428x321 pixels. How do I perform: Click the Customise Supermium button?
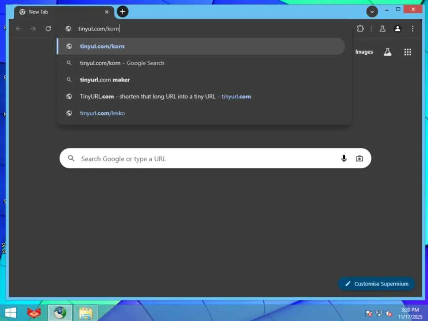pos(377,284)
